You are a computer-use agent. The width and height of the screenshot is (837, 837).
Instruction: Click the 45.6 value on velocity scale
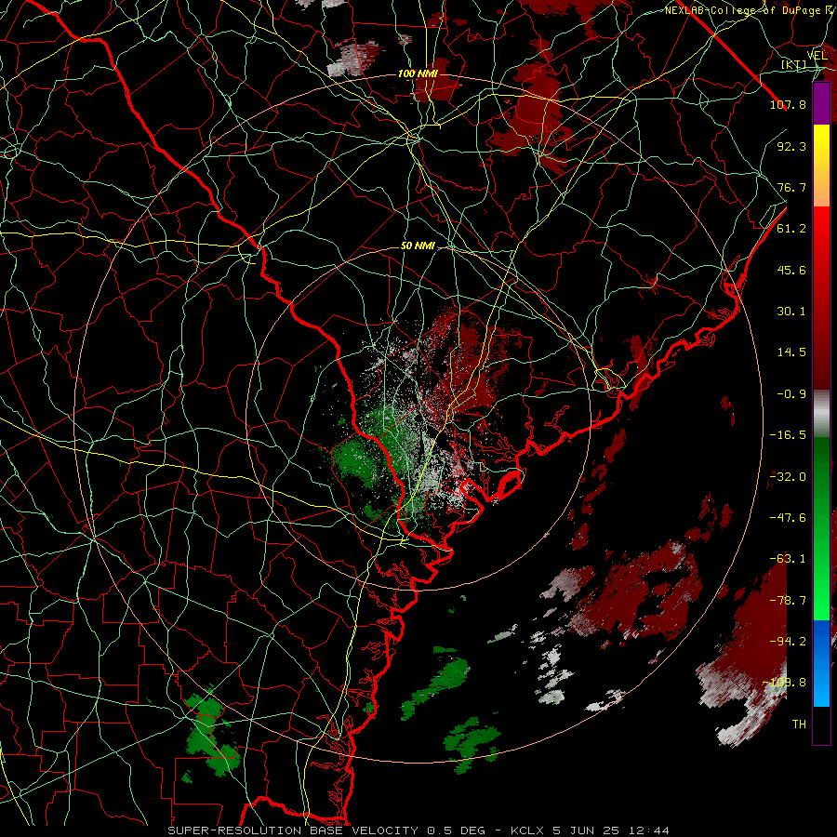tap(791, 270)
